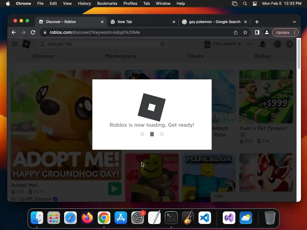Open System Settings from the Dock
This screenshot has height=230, width=307.
pos(138,218)
